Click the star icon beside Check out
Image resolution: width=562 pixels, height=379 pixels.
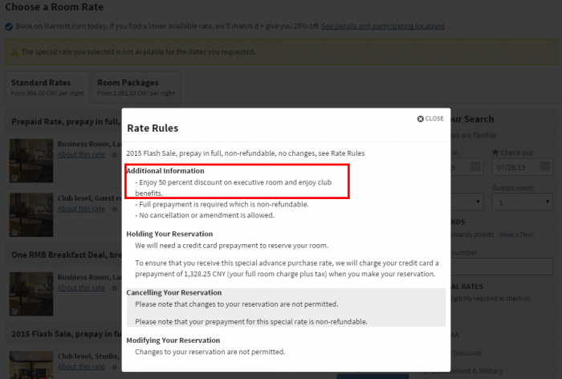click(x=495, y=153)
